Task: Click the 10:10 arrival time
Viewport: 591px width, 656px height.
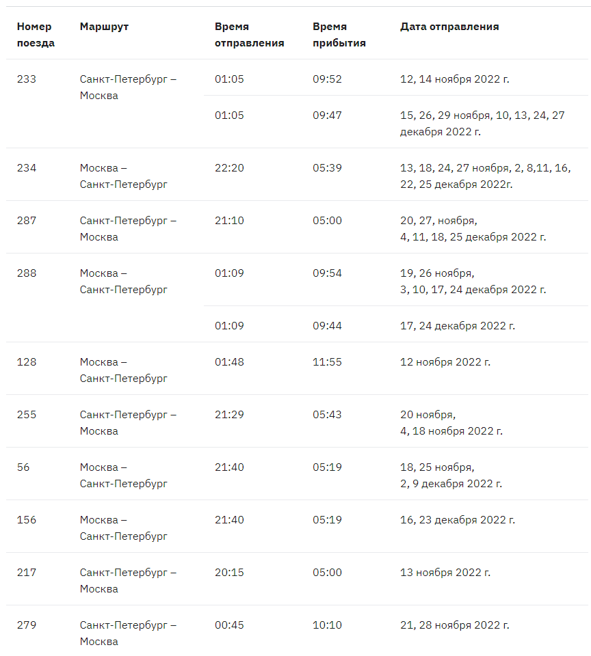Action: [327, 625]
